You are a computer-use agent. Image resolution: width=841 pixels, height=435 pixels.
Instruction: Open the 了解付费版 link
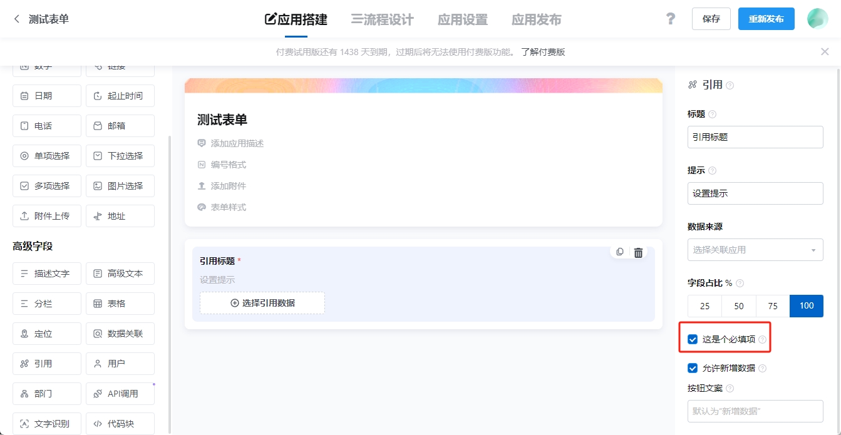[542, 51]
